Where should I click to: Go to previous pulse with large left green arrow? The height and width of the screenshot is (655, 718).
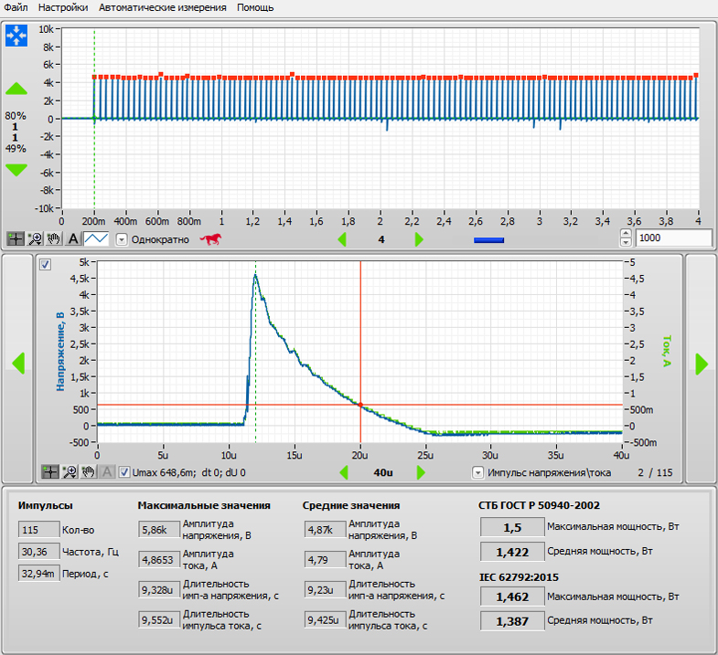17,364
